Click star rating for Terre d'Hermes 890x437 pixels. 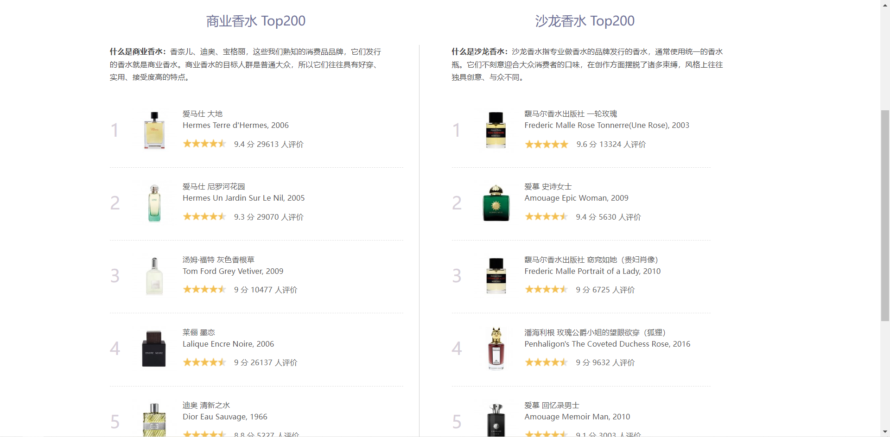click(x=204, y=144)
